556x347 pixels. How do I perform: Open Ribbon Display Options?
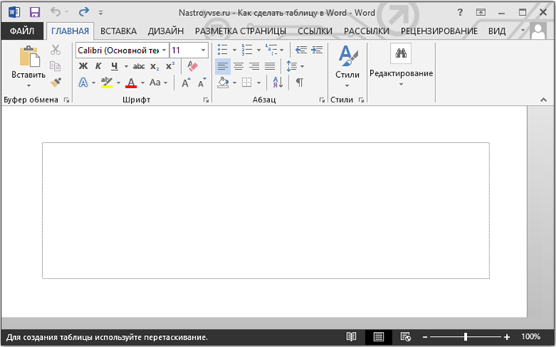(x=481, y=13)
